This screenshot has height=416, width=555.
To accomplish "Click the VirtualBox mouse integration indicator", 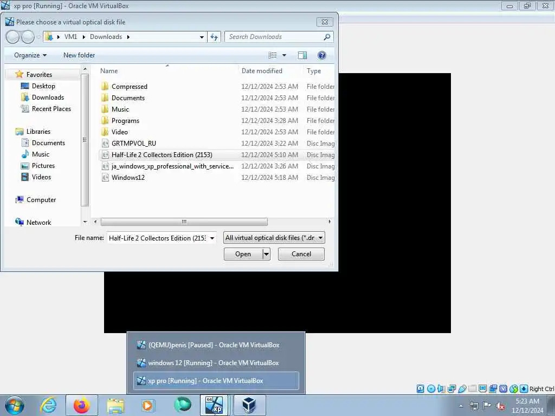I will pos(514,389).
